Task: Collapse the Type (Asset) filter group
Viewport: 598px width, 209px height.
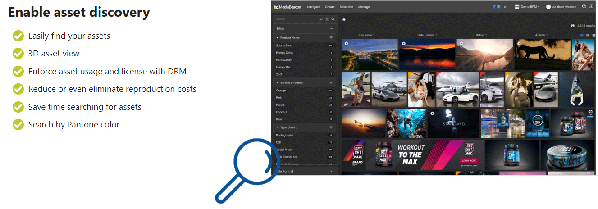Action: (278, 127)
